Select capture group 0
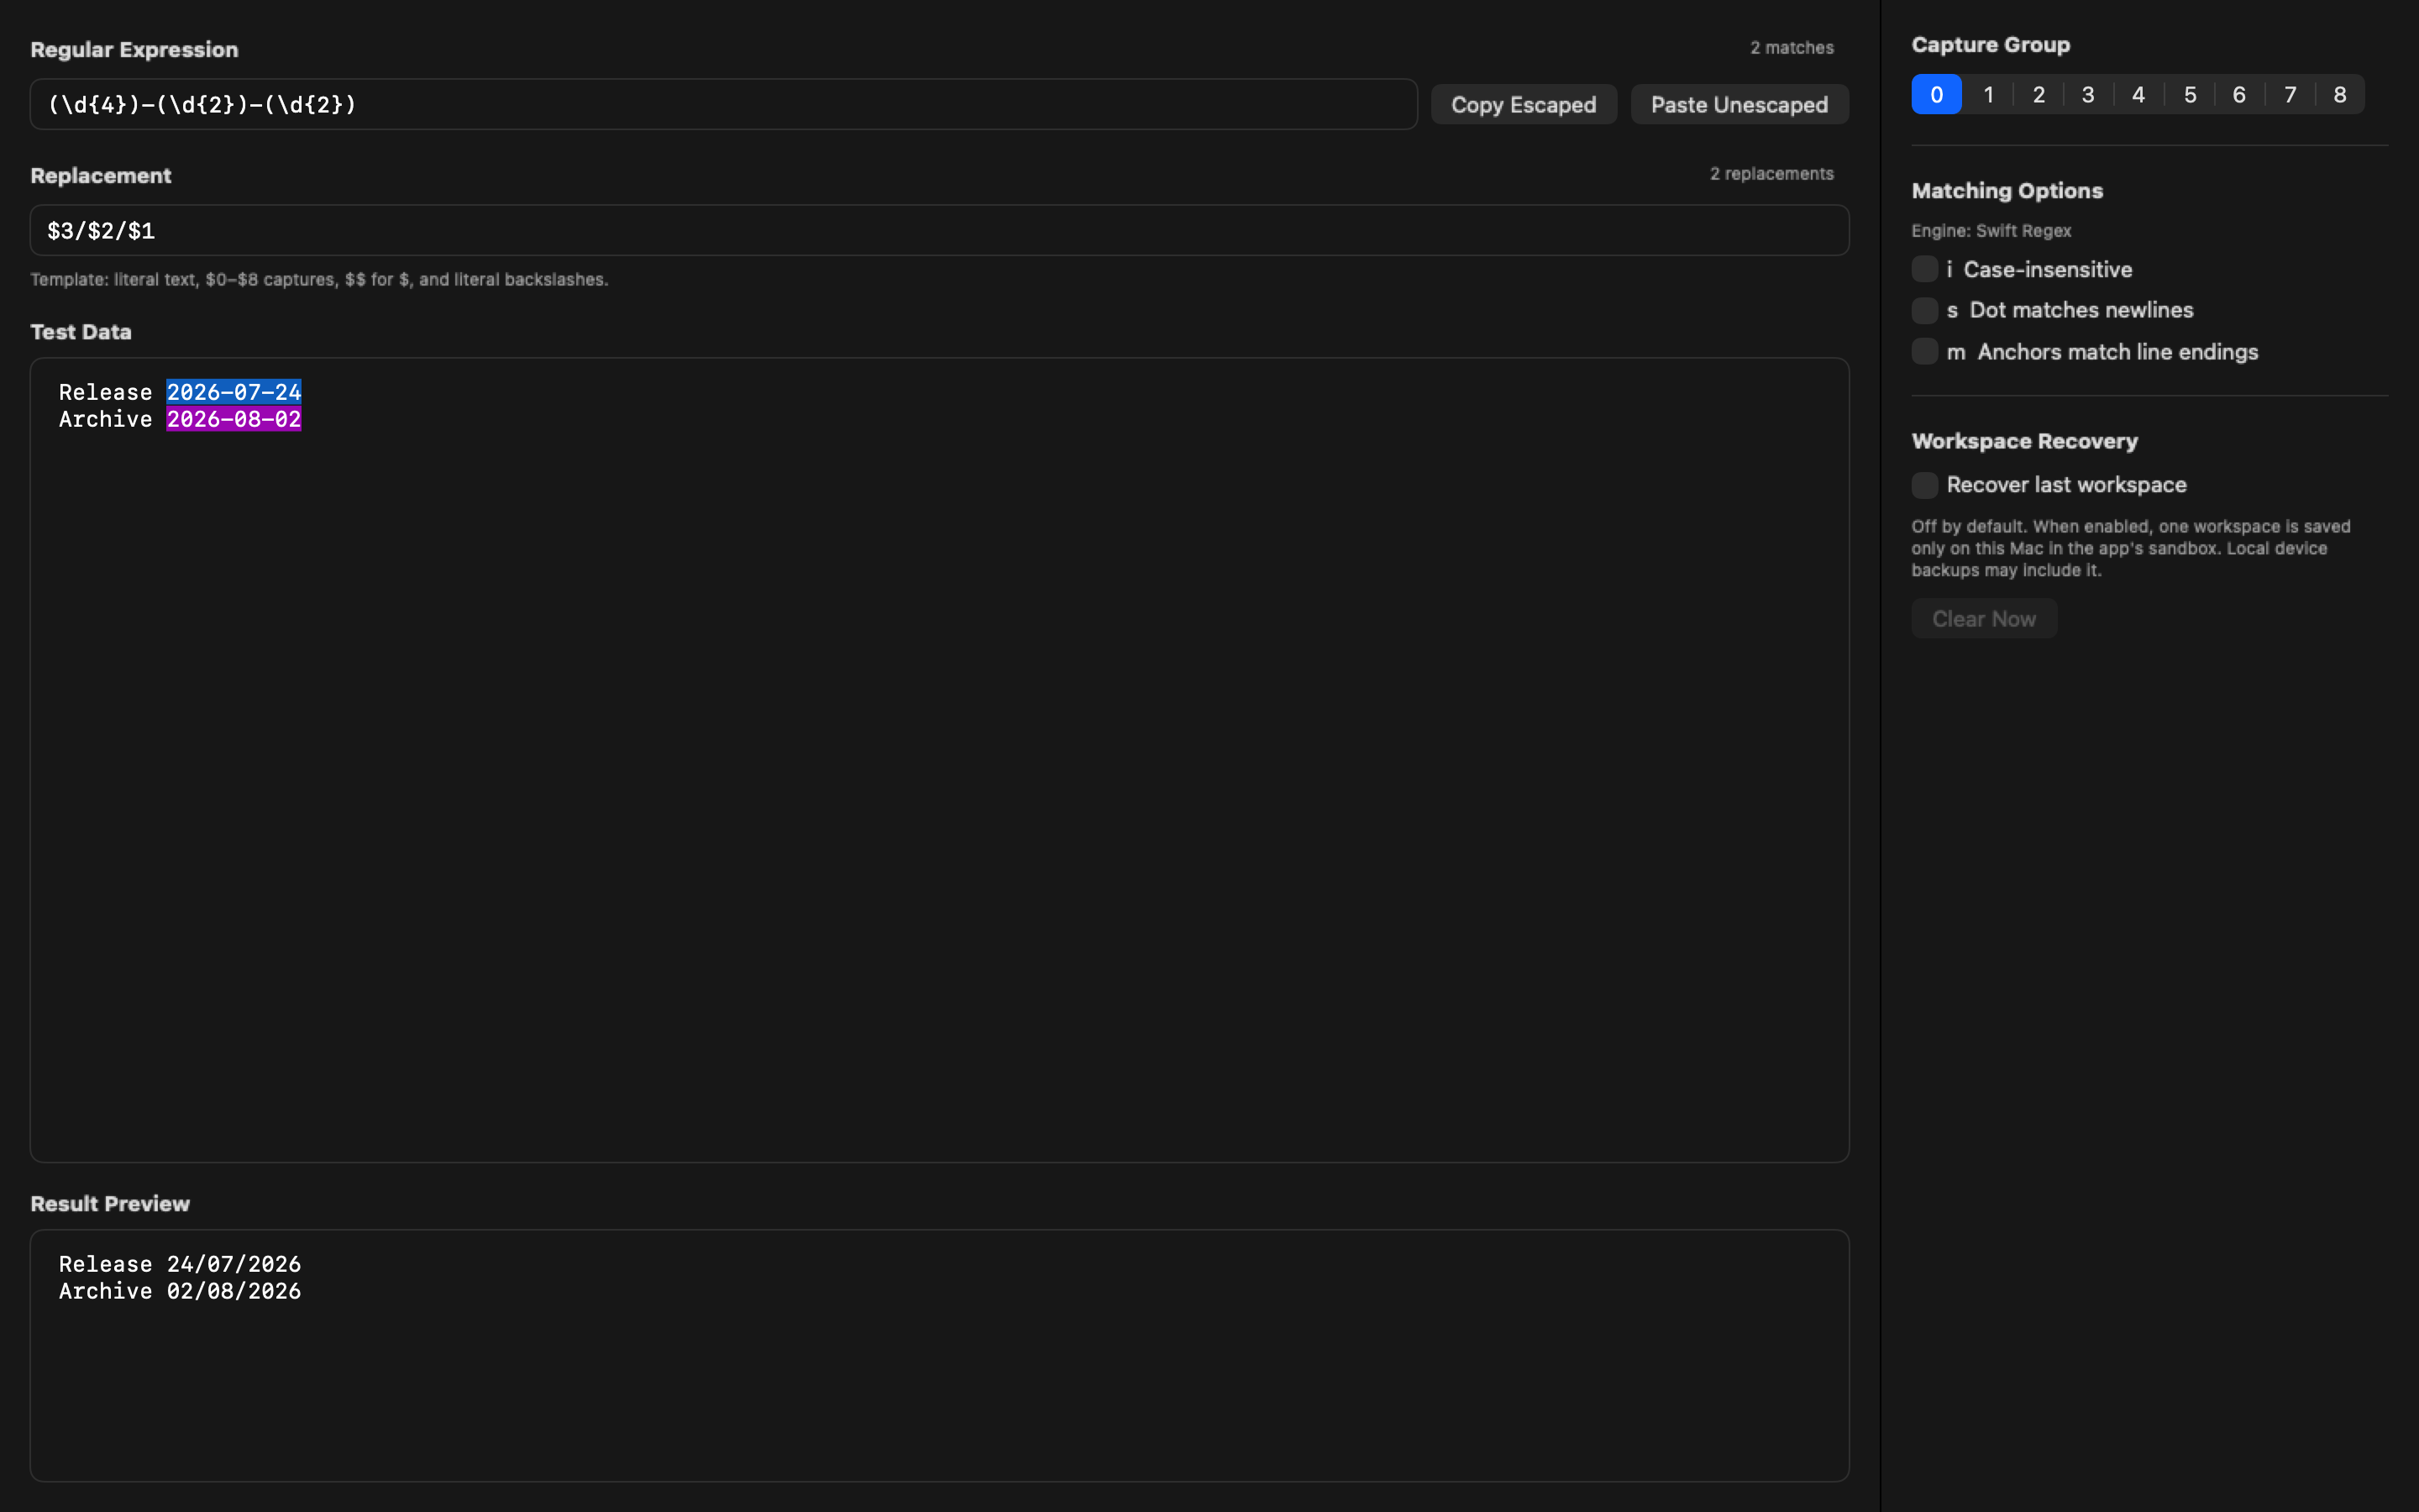The width and height of the screenshot is (2419, 1512). click(x=1936, y=95)
